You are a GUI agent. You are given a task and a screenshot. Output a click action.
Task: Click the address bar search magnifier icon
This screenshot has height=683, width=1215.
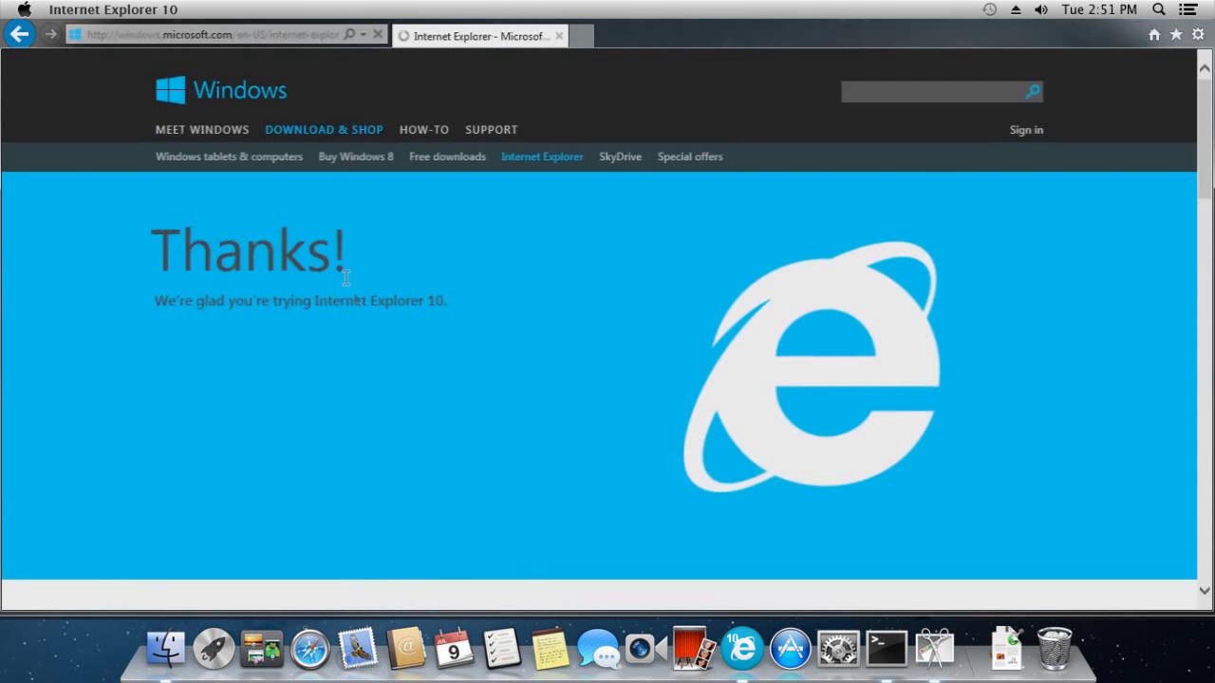[x=349, y=34]
